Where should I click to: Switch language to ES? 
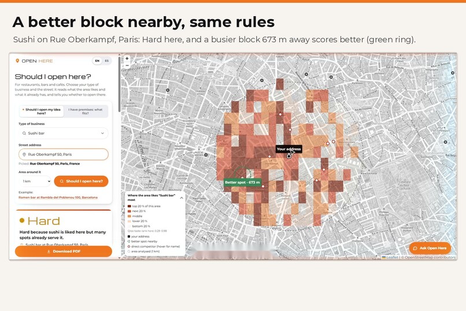pos(107,61)
